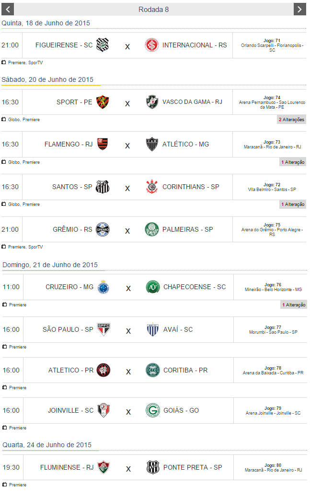Open the GRÊMIO - RS team link
310x496 pixels.
72,229
